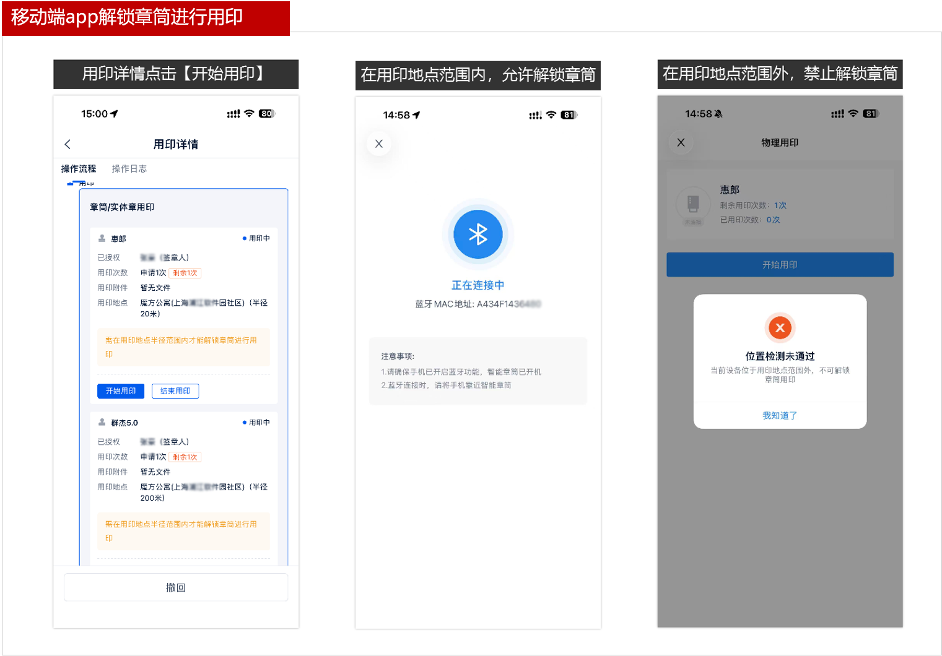Switch to the 操作日志 tab

tap(129, 168)
